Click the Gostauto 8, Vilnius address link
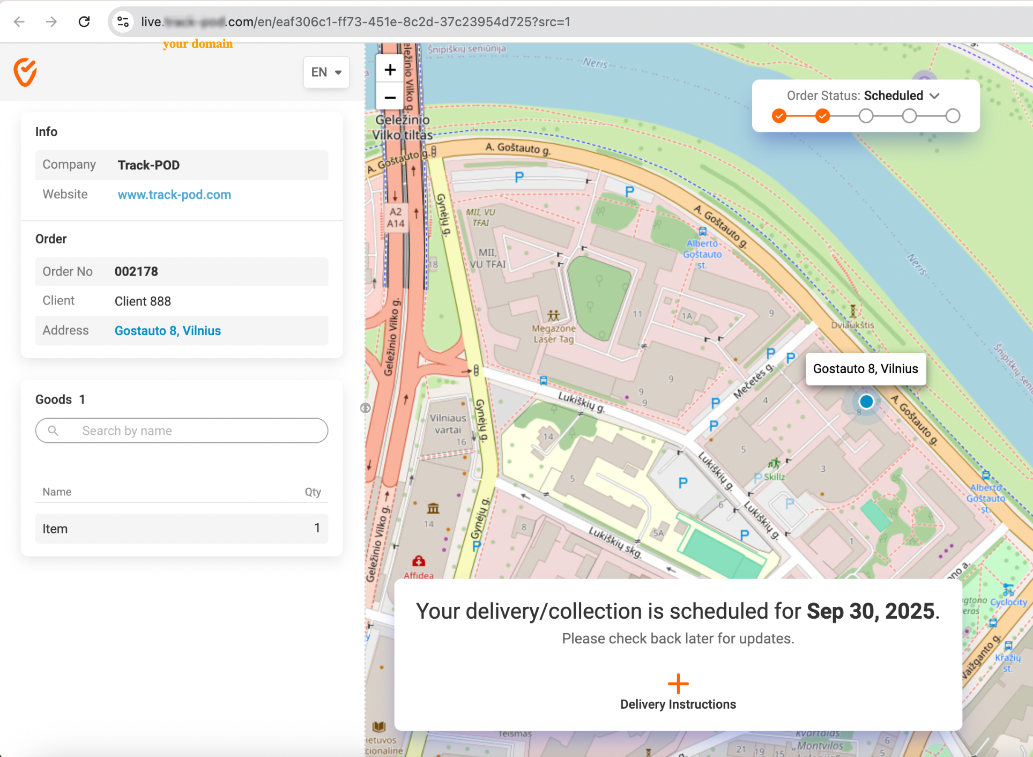The height and width of the screenshot is (757, 1033). click(x=168, y=331)
